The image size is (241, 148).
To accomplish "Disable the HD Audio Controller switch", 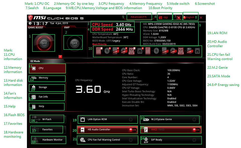I will [x=133, y=130].
